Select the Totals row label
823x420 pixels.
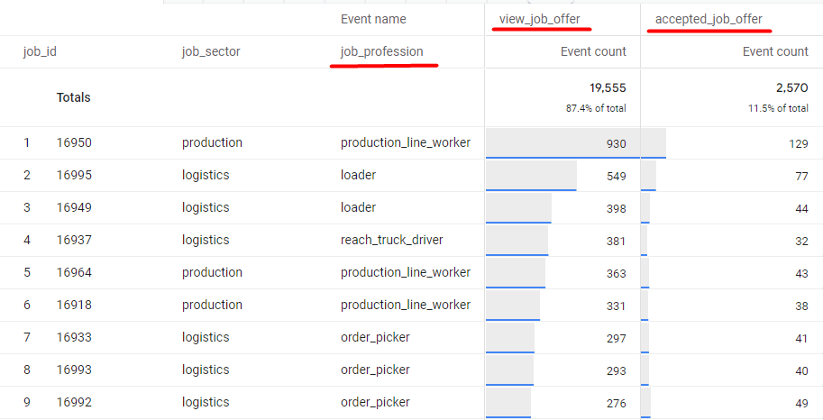pos(73,97)
